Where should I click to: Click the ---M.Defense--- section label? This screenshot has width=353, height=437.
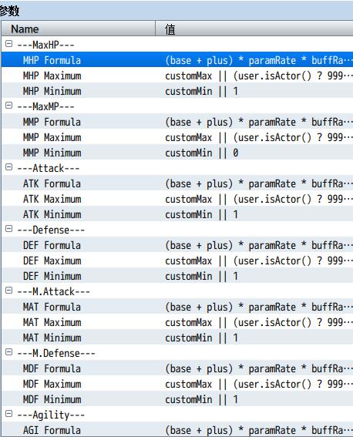pos(56,353)
